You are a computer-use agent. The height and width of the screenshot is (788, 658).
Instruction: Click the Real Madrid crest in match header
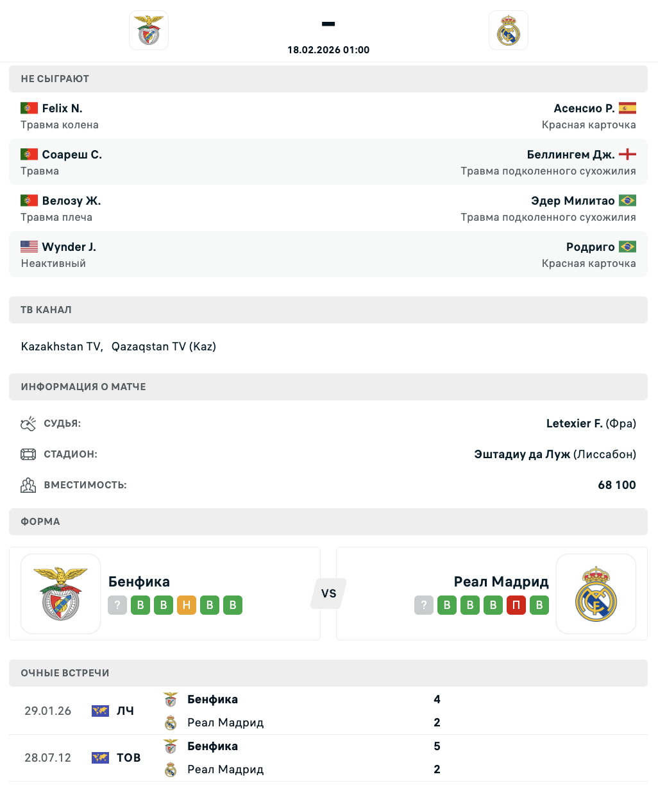click(508, 30)
